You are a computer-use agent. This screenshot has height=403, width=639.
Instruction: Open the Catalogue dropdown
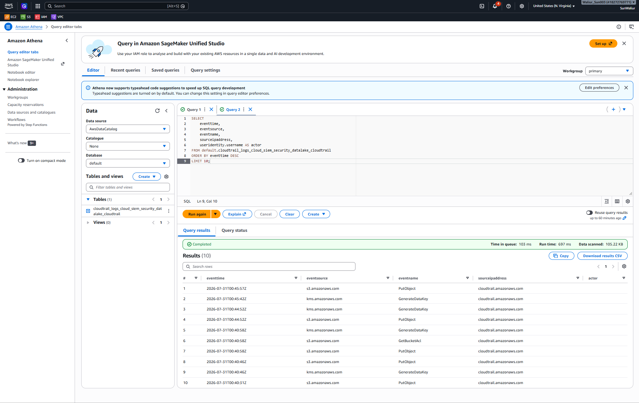(x=128, y=146)
